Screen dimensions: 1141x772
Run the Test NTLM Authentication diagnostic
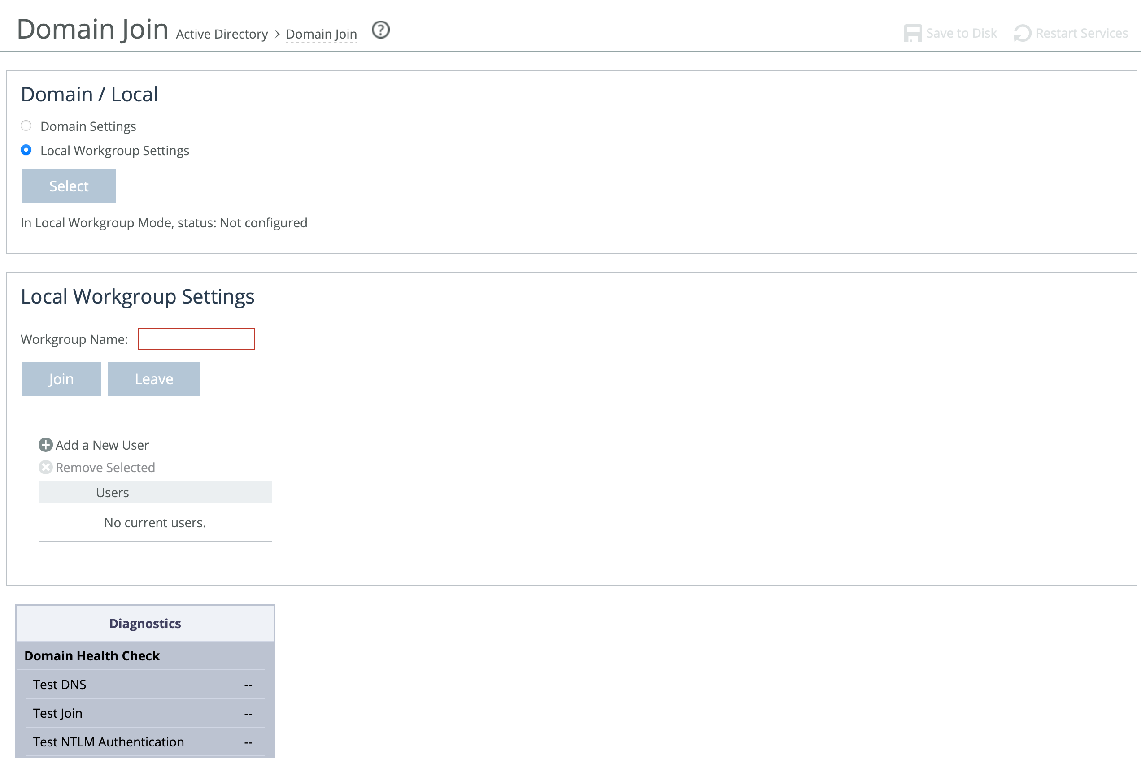[109, 742]
